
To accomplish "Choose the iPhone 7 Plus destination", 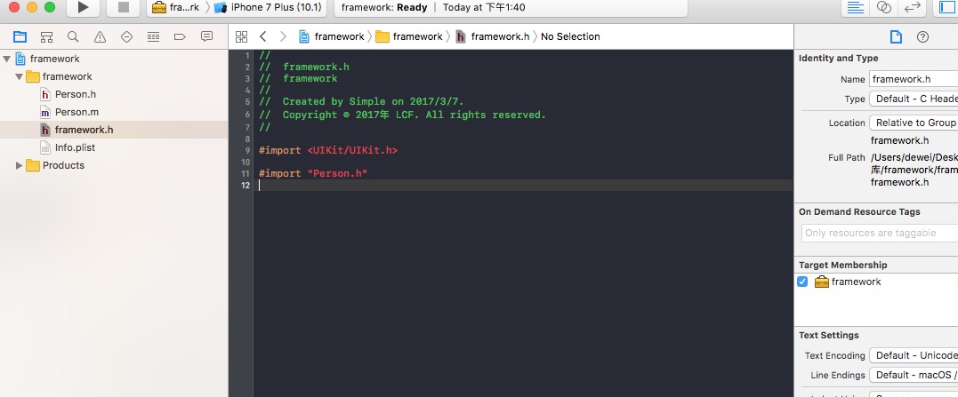I will (268, 7).
